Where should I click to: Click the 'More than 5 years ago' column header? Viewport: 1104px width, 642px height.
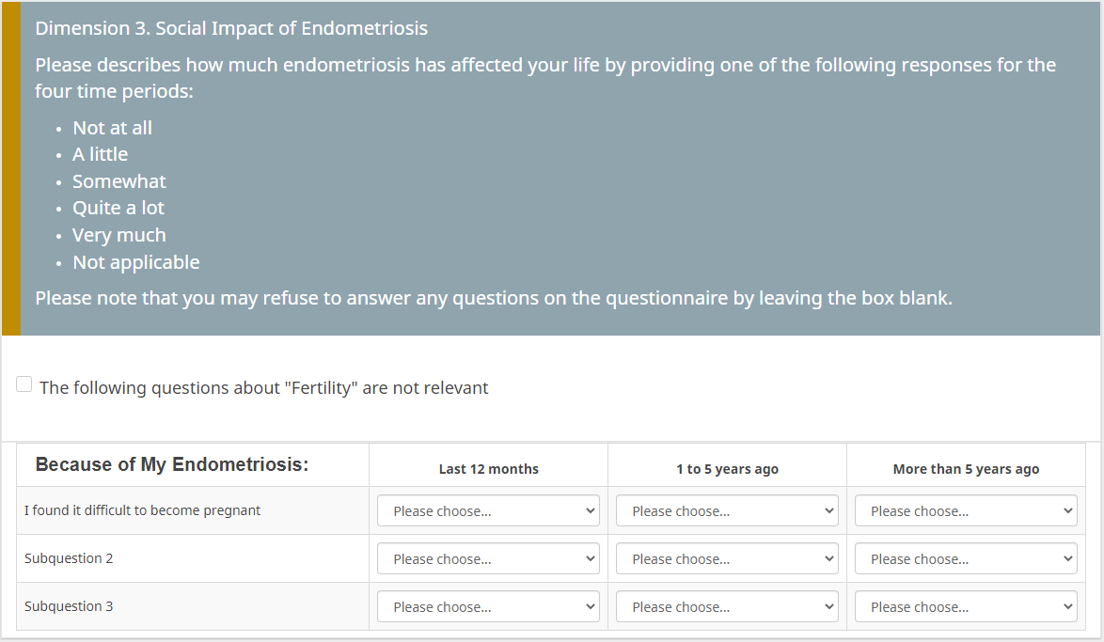point(966,469)
